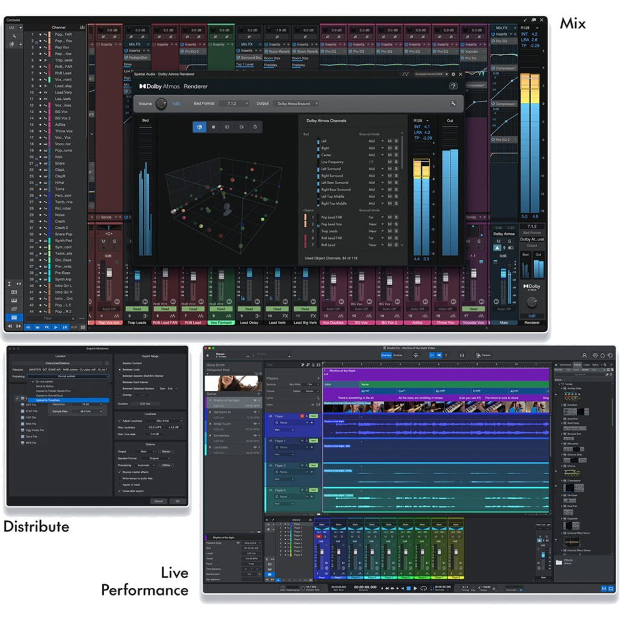Image resolution: width=620 pixels, height=620 pixels.
Task: Click the help question icon in Live toolbar
Action: click(x=446, y=355)
